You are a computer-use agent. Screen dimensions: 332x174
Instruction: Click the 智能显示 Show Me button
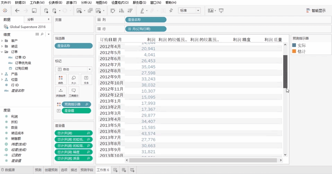(316, 11)
